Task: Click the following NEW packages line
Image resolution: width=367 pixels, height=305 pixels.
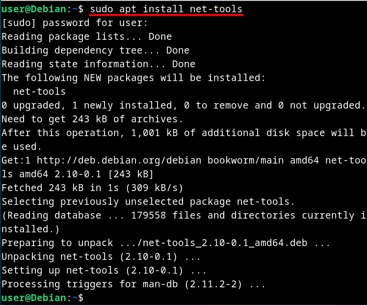Action: pyautogui.click(x=133, y=78)
